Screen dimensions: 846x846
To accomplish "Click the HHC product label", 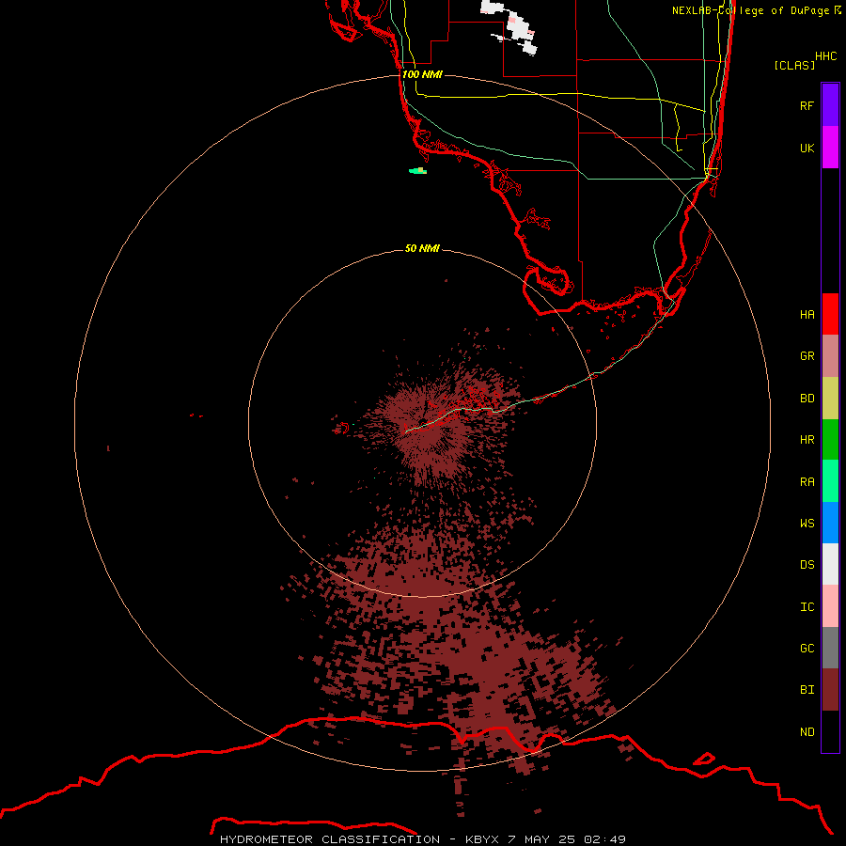I will click(825, 56).
